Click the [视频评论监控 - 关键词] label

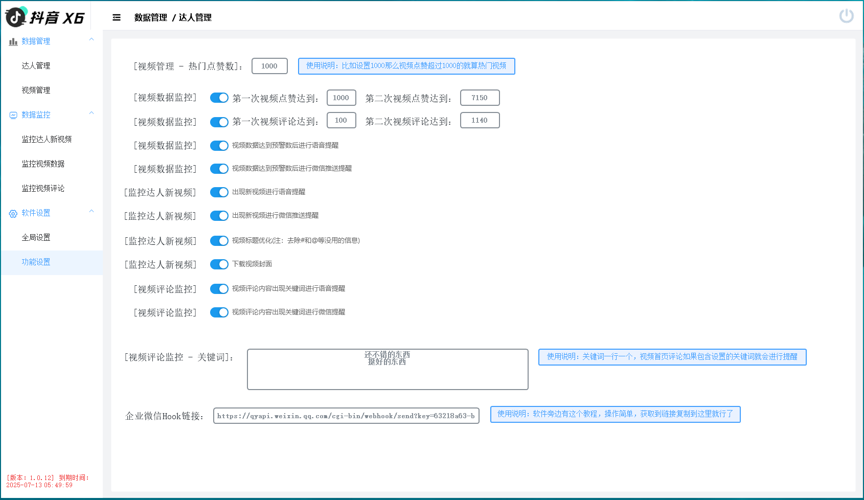179,357
